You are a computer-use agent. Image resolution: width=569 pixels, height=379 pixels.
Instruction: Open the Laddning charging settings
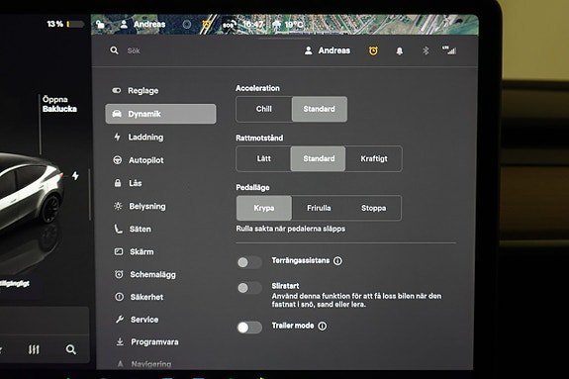pos(139,137)
